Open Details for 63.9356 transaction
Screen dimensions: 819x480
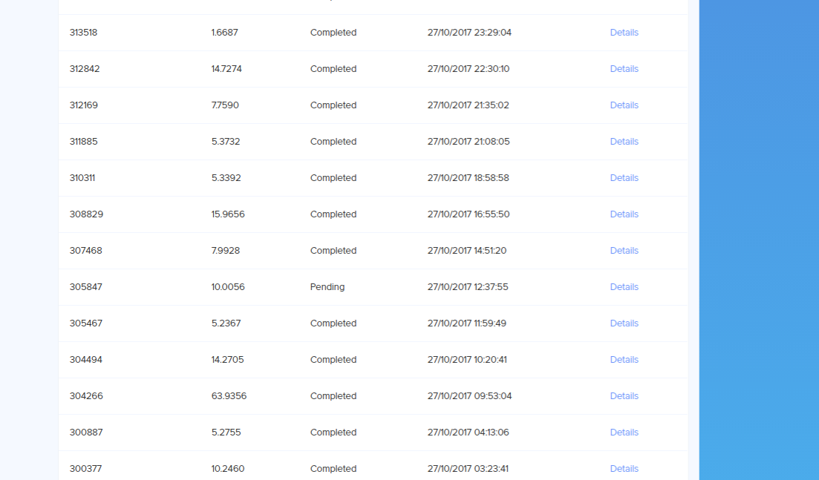tap(624, 396)
